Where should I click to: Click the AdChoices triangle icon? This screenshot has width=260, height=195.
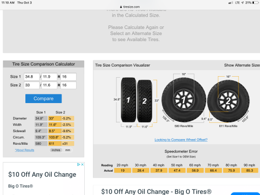pos(79,165)
